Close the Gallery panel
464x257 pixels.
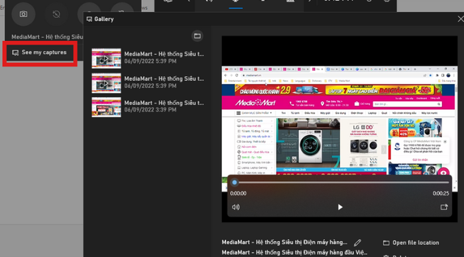(x=461, y=19)
